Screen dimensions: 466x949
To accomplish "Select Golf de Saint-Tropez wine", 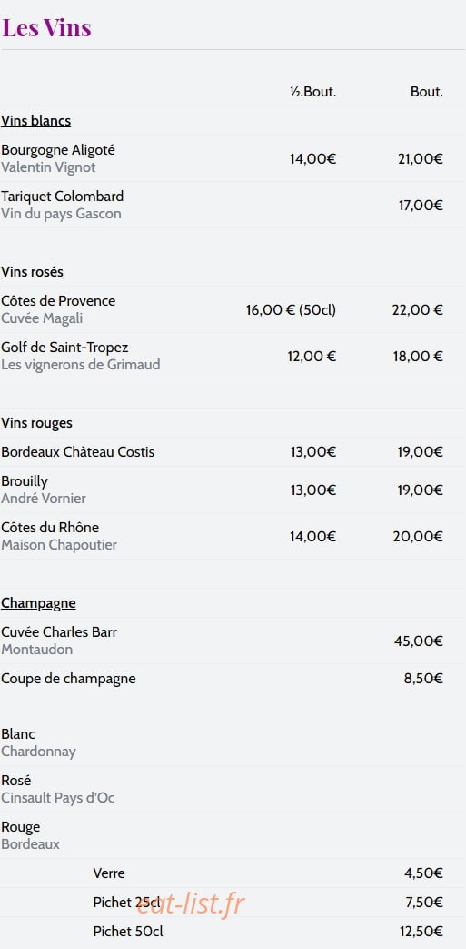I will tap(64, 348).
